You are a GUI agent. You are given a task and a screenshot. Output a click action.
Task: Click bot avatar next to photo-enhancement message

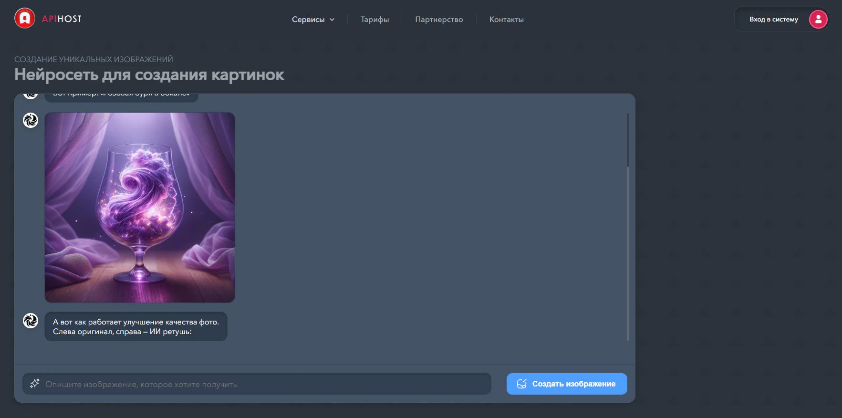coord(31,321)
